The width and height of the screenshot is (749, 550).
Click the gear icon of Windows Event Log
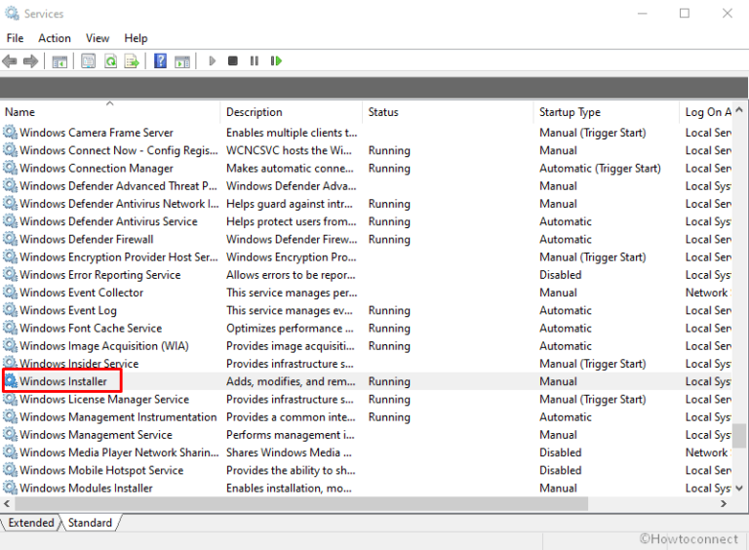[x=11, y=310]
